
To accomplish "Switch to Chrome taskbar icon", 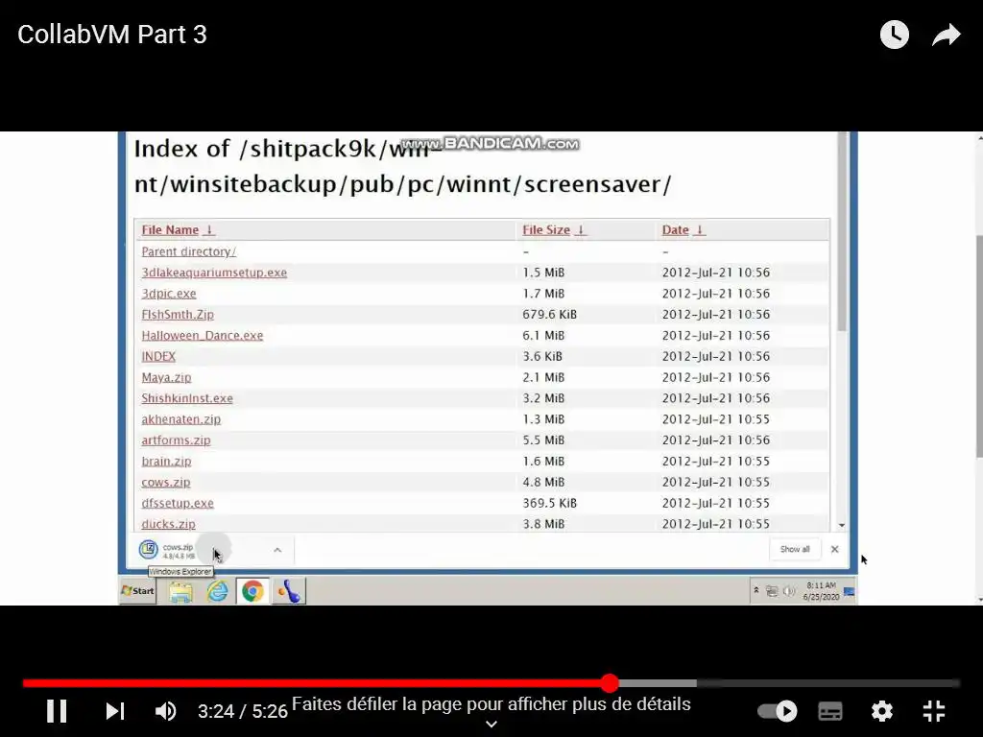I will coord(252,591).
